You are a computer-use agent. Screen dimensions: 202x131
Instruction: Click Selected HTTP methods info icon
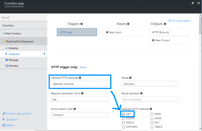(x=151, y=109)
